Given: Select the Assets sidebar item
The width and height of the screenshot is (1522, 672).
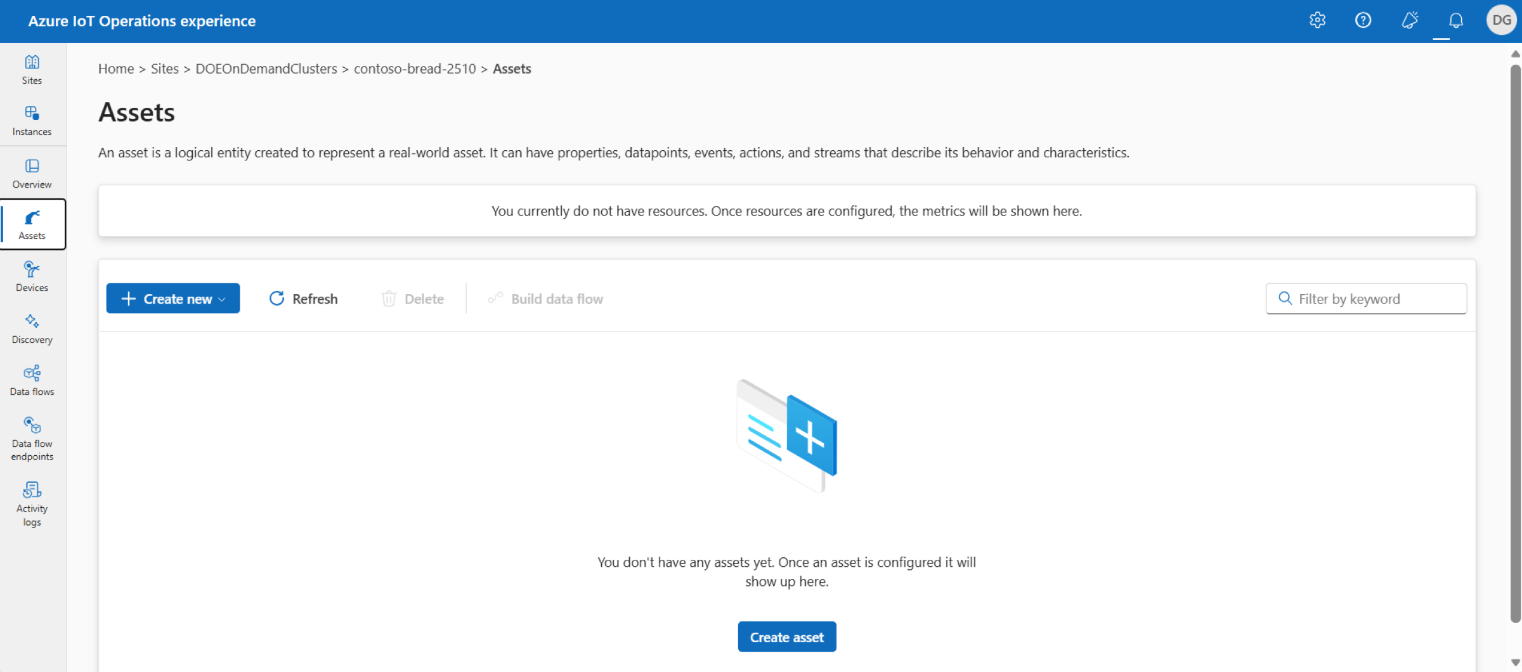Looking at the screenshot, I should (33, 224).
